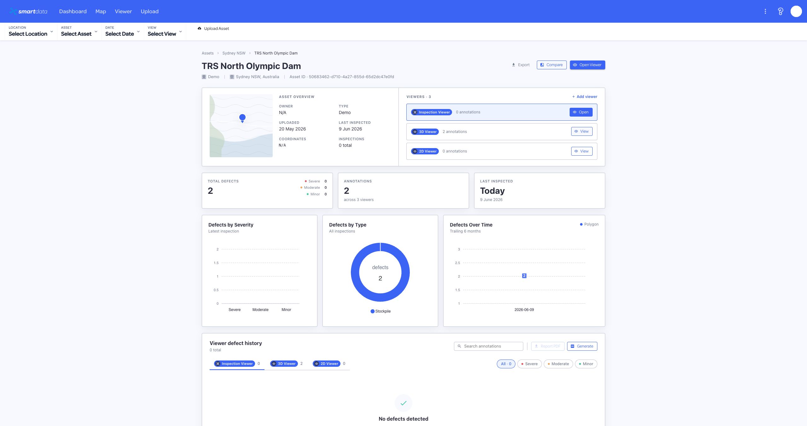Image resolution: width=807 pixels, height=426 pixels.
Task: Click the green checkmark no-defects icon
Action: tap(403, 403)
